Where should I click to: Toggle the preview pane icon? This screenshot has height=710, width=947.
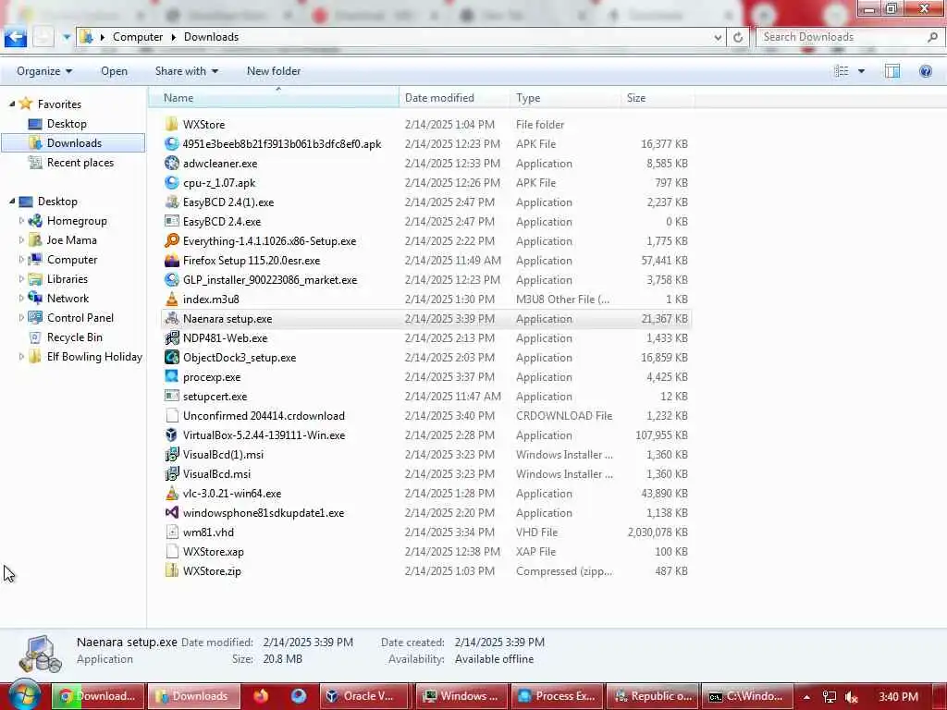[x=892, y=71]
